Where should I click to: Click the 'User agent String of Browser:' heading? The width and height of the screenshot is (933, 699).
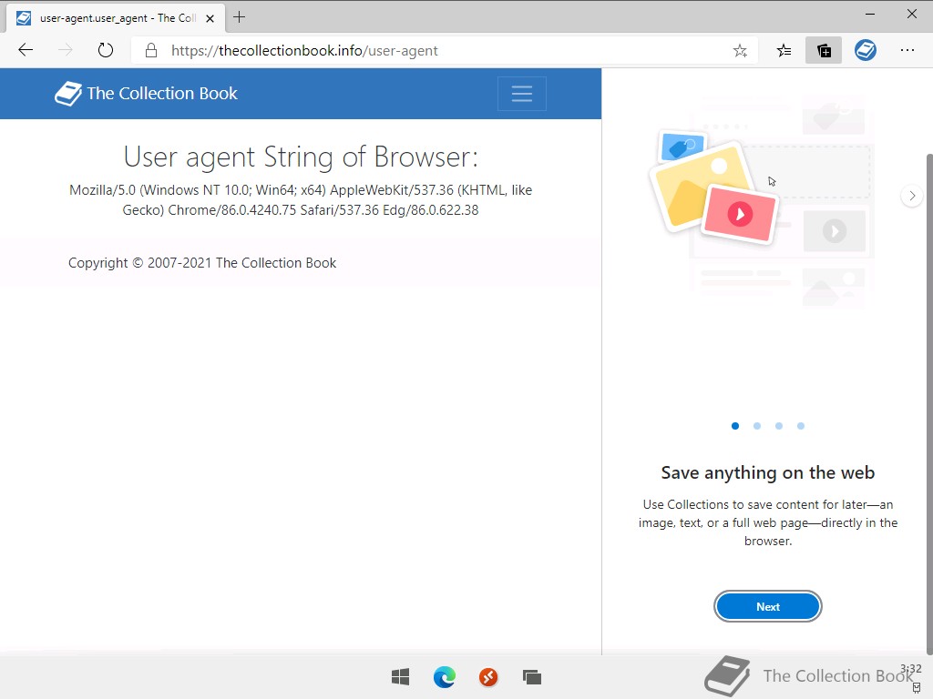(x=301, y=157)
